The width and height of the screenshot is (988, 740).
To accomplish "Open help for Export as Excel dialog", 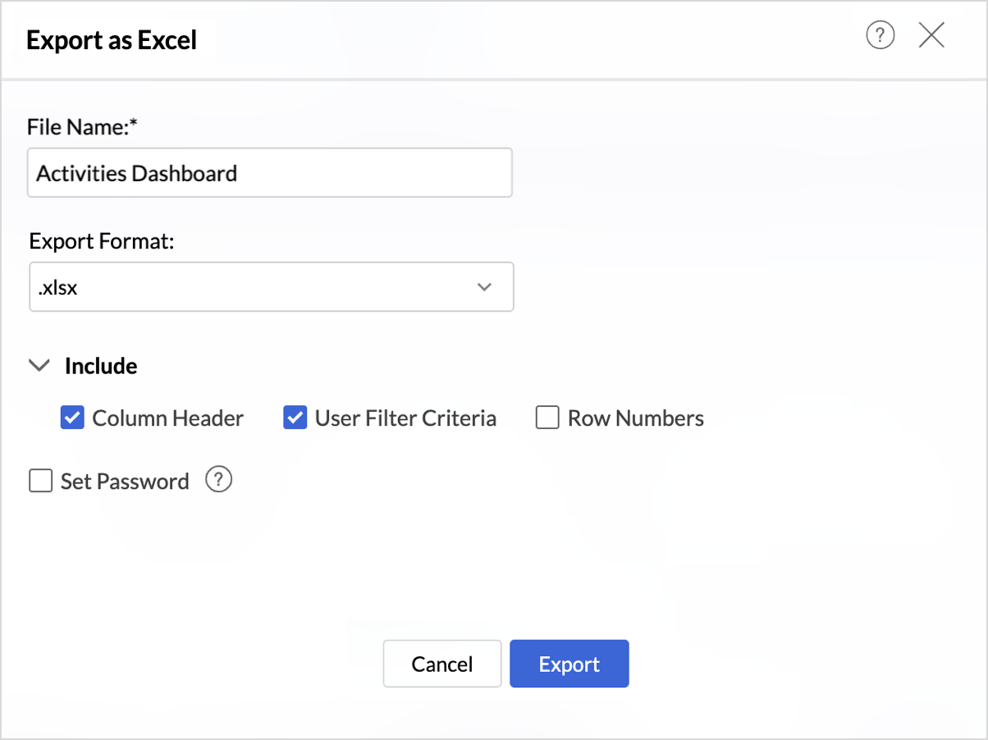I will pos(880,36).
